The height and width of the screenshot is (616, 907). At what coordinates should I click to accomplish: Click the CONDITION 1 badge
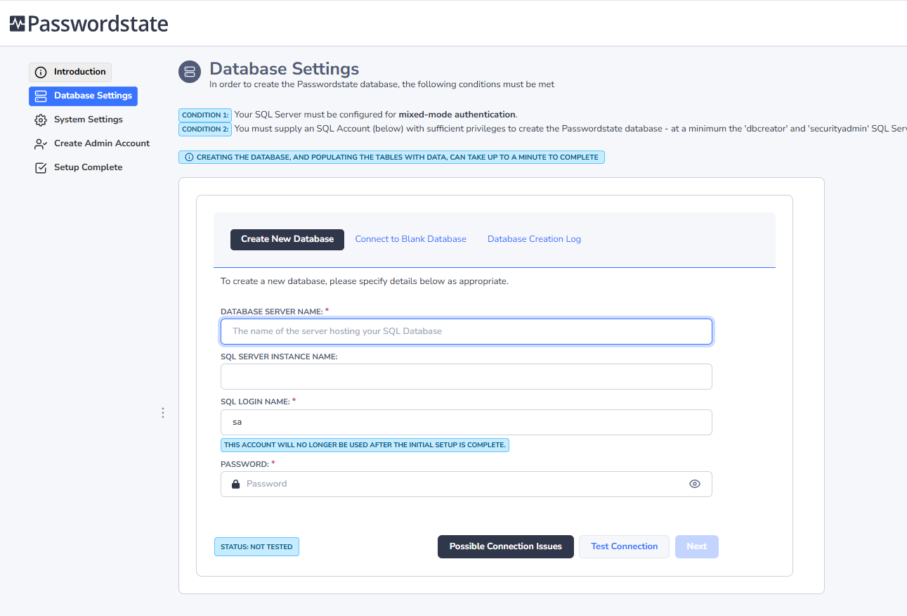[205, 115]
